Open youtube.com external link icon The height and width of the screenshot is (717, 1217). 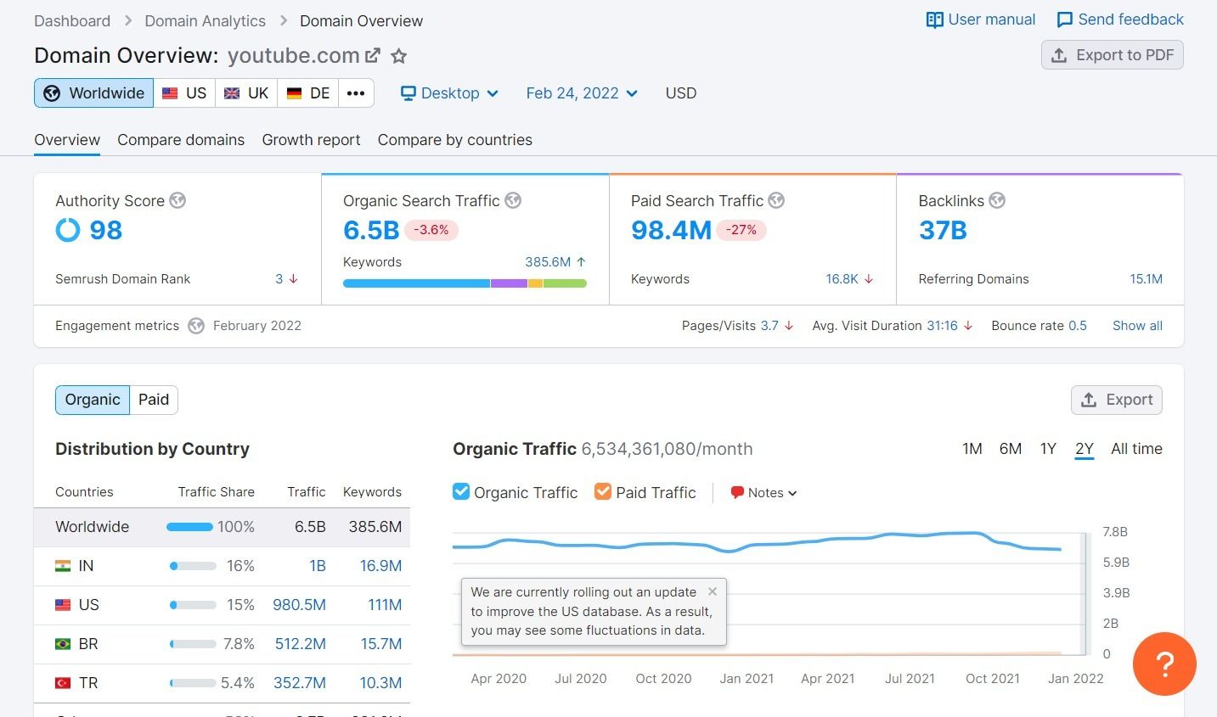point(372,56)
